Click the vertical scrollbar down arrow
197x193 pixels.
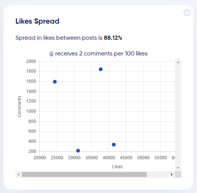178,168
